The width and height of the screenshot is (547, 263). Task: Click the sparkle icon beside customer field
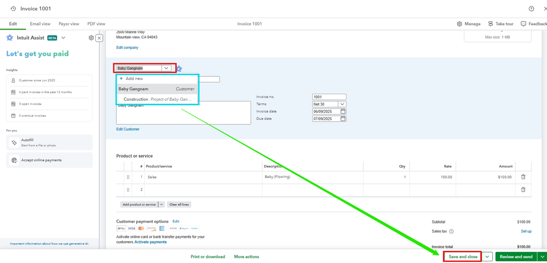(x=179, y=69)
